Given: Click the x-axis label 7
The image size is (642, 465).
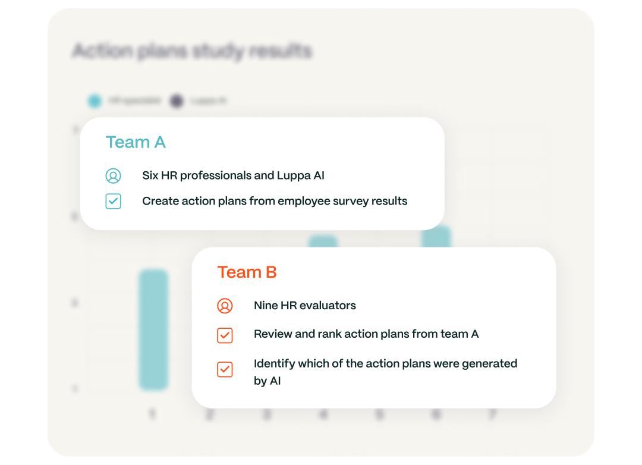Looking at the screenshot, I should coord(492,414).
